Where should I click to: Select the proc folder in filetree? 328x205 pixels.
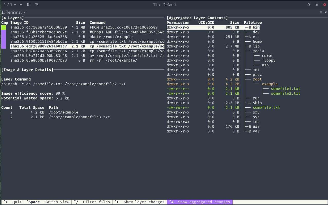257,75
